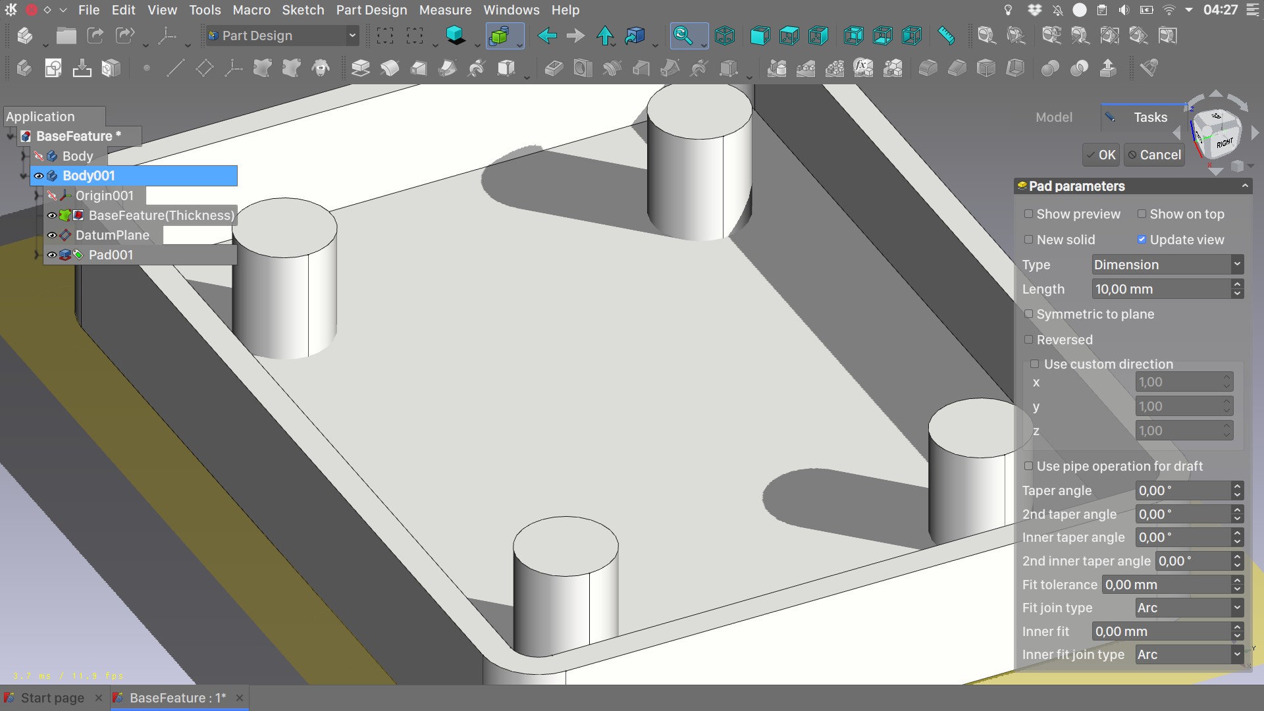The image size is (1264, 711).
Task: Switch to the Start page tab
Action: (x=51, y=698)
